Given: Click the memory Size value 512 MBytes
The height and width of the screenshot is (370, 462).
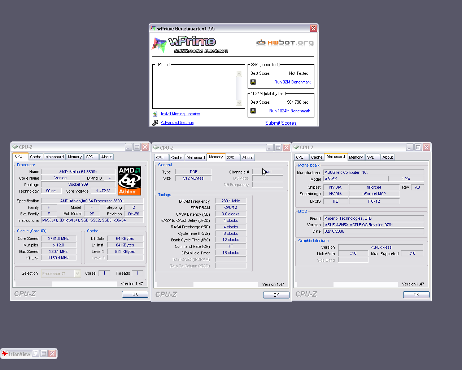Looking at the screenshot, I should tap(193, 178).
